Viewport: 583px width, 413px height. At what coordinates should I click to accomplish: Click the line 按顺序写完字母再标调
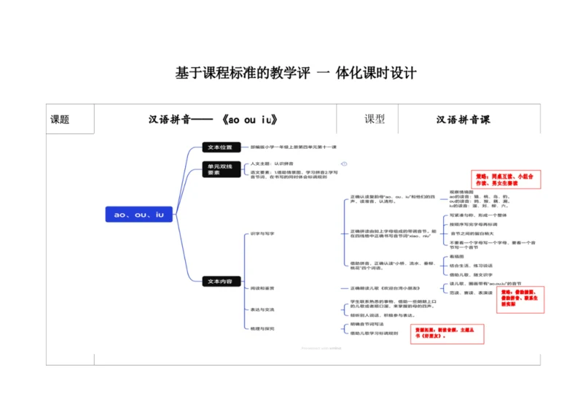[x=473, y=225]
